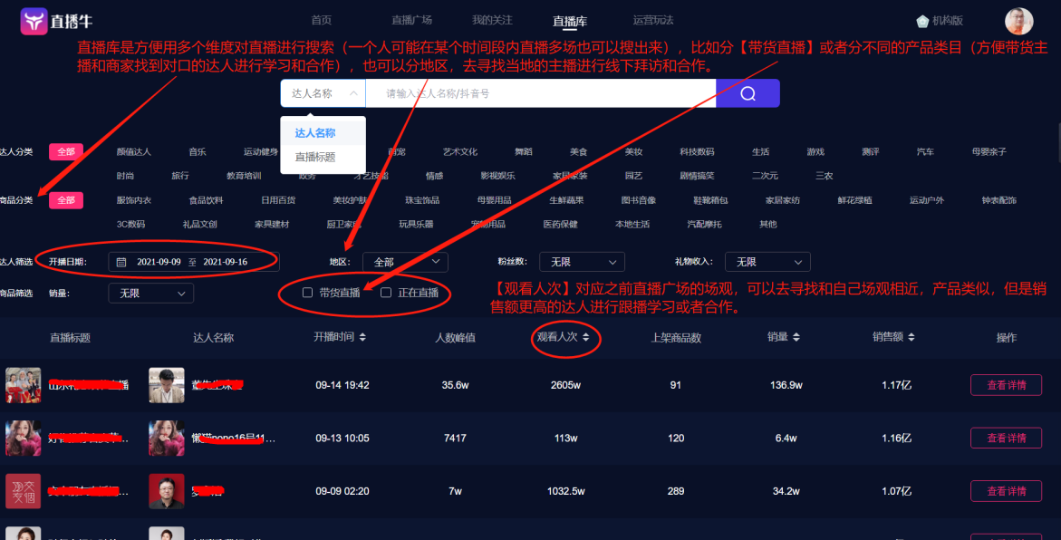Open the calendar icon in date range
The height and width of the screenshot is (540, 1061).
click(x=121, y=262)
